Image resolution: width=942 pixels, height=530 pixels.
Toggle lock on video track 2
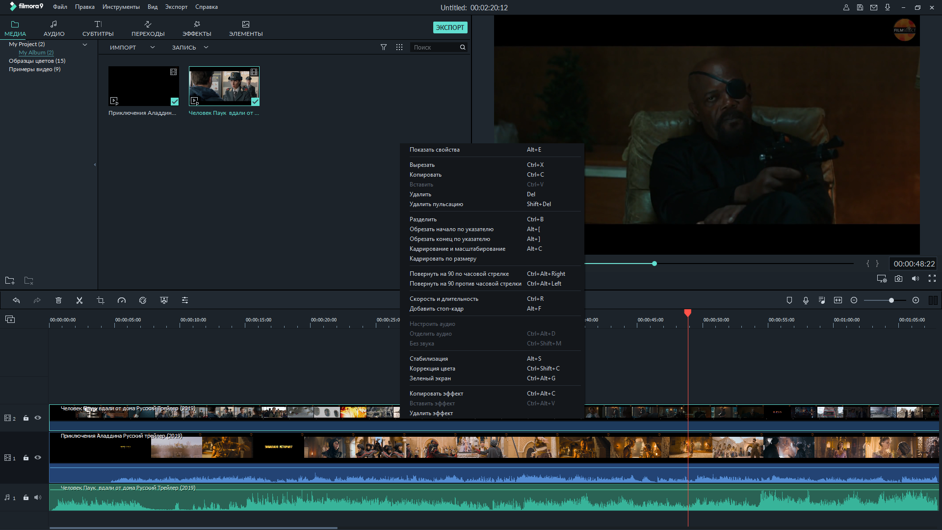pyautogui.click(x=26, y=418)
